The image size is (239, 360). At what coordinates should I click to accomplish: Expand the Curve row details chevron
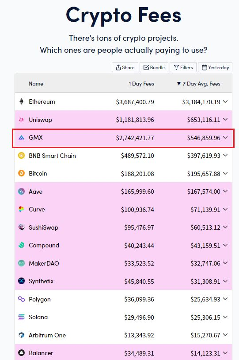click(225, 209)
